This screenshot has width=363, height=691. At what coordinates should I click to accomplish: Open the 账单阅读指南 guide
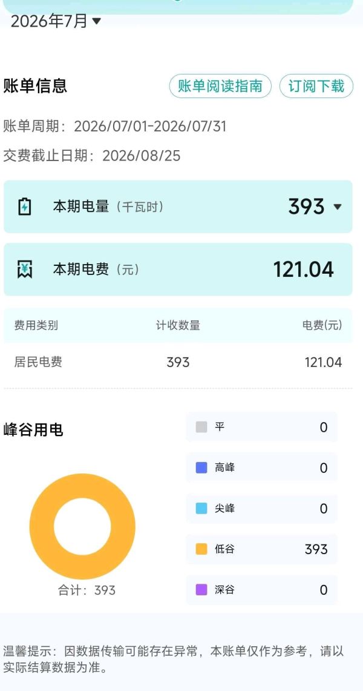(x=220, y=86)
